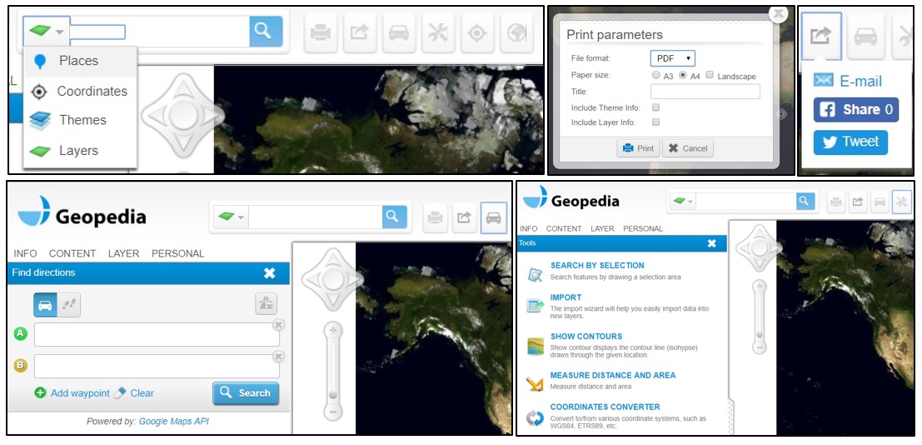Click the Show Contours tool icon
This screenshot has height=445, width=922.
pyautogui.click(x=535, y=345)
